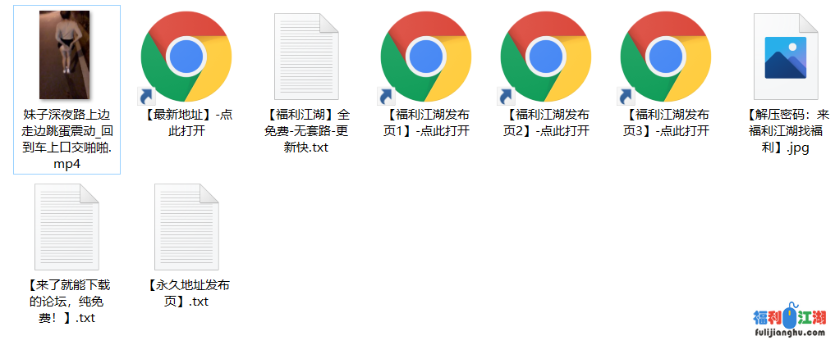The height and width of the screenshot is (345, 835).
Task: Click the mp4 file name label
Action: (x=67, y=138)
